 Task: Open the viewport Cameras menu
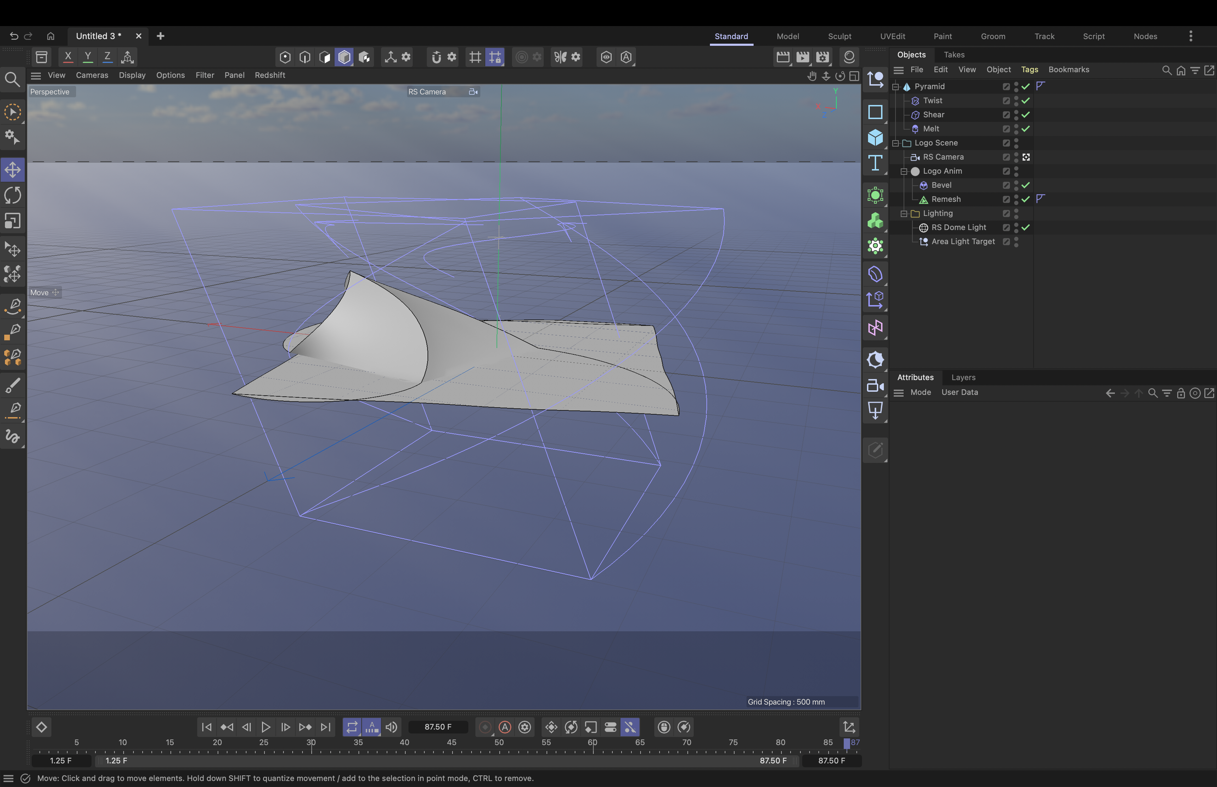coord(92,75)
